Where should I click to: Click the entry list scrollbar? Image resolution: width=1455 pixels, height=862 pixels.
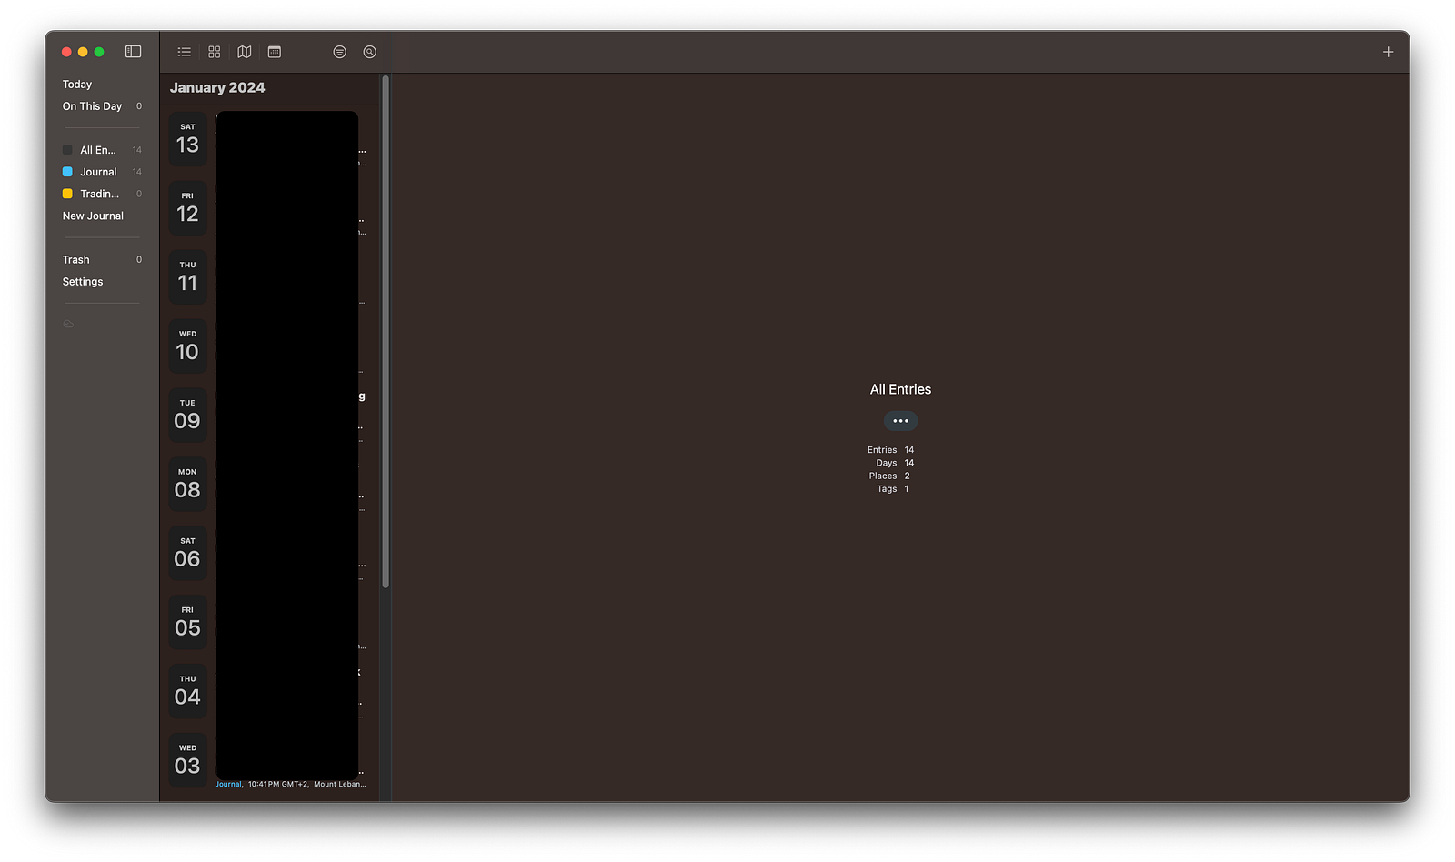point(386,332)
